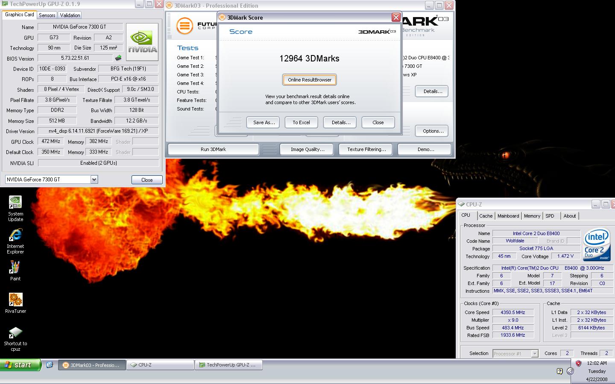The height and width of the screenshot is (384, 615).
Task: Expand hidden tray icons with the arrow
Action: coord(570,371)
